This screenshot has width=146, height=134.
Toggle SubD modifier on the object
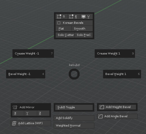pyautogui.click(x=74, y=107)
